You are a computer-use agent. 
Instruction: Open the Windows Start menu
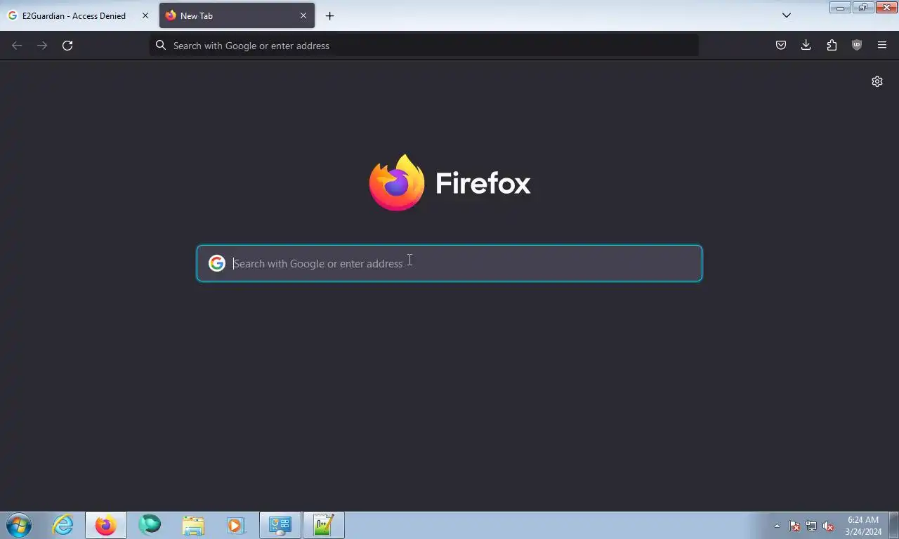tap(19, 525)
